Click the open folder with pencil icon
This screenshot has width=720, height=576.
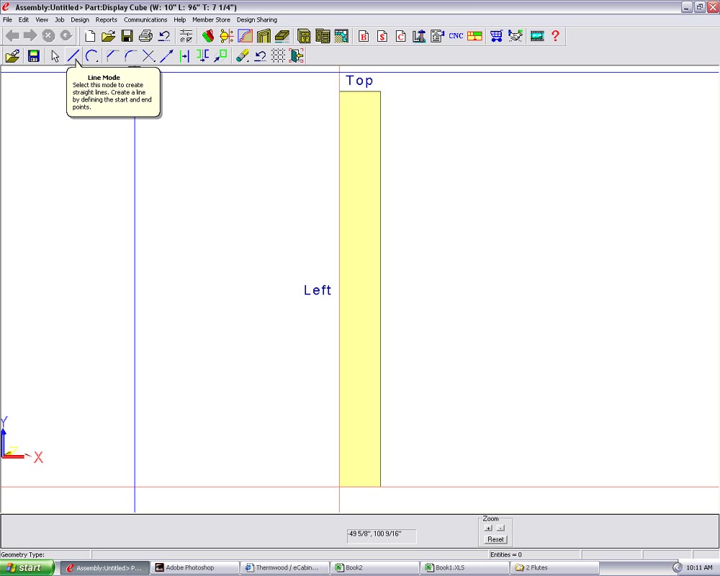(12, 56)
